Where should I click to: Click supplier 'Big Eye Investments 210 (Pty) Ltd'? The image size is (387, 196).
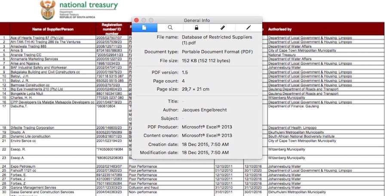[x=37, y=89]
